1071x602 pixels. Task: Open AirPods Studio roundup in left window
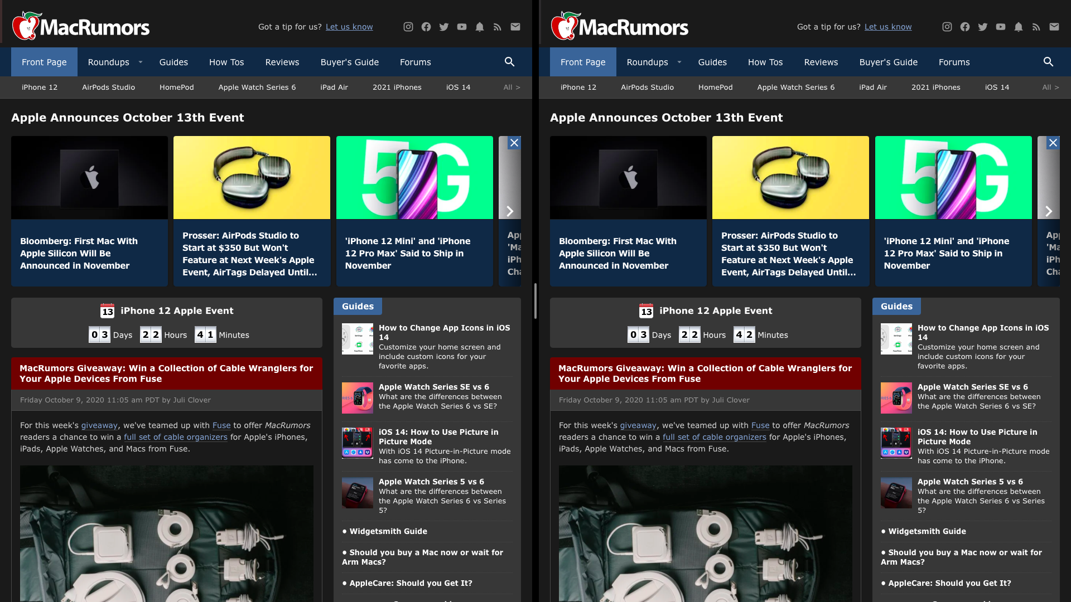point(109,88)
